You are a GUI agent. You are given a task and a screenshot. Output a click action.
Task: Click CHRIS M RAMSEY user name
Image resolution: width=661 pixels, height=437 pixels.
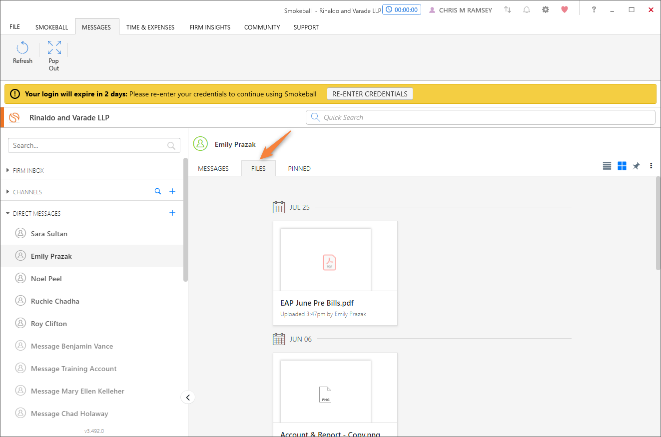pyautogui.click(x=466, y=10)
